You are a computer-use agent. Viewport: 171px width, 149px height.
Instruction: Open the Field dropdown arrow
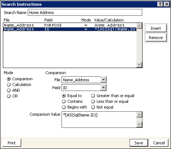(x=103, y=88)
